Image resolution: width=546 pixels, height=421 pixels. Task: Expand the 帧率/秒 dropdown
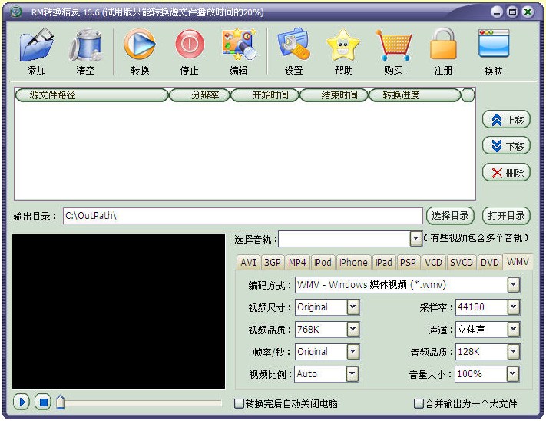coord(352,352)
